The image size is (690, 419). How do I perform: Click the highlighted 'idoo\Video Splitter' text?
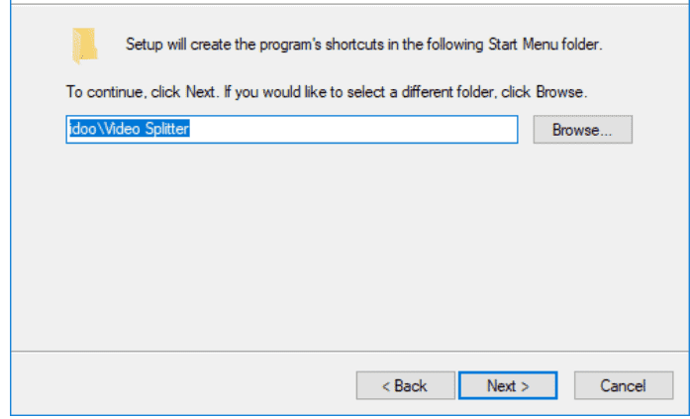[130, 129]
